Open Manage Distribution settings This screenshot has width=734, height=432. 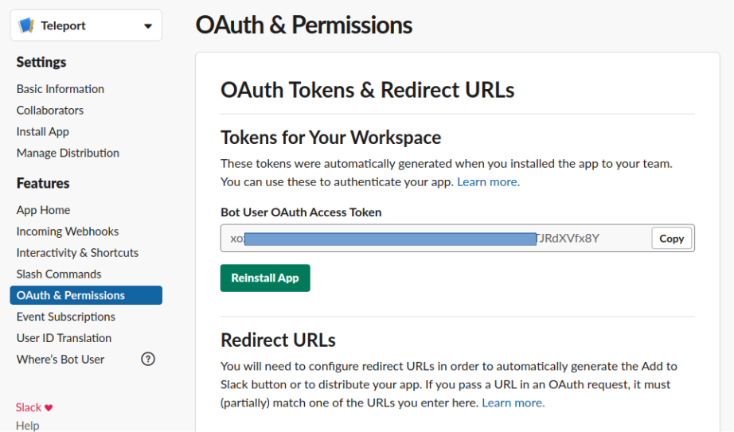click(68, 153)
